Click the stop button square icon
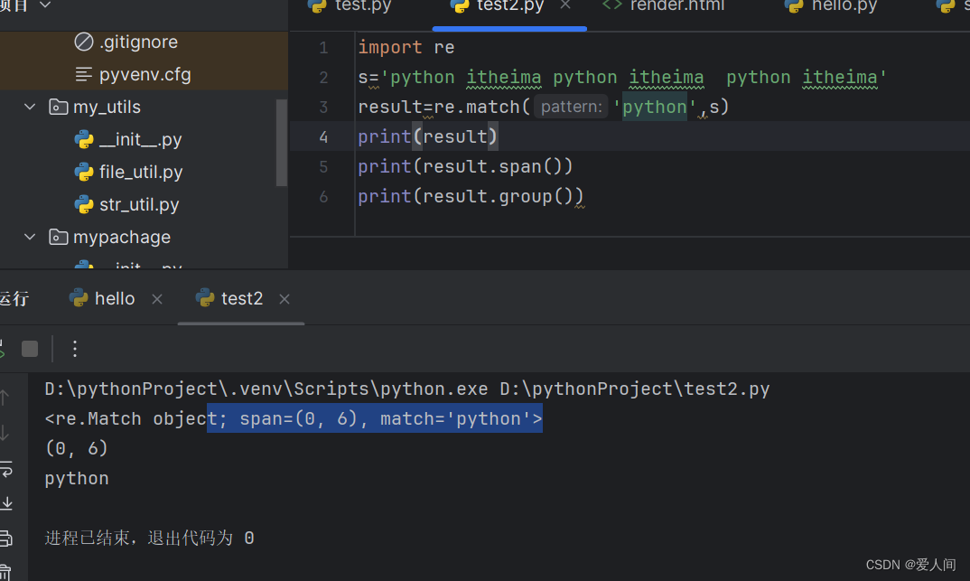Viewport: 970px width, 581px height. click(x=29, y=348)
